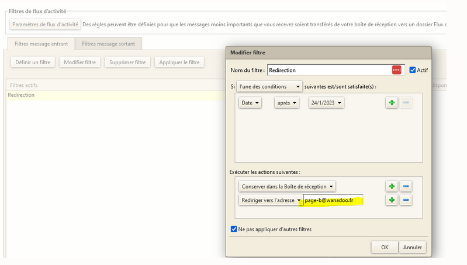The image size is (467, 265).
Task: Toggle the Actif checkbox
Action: coord(413,70)
